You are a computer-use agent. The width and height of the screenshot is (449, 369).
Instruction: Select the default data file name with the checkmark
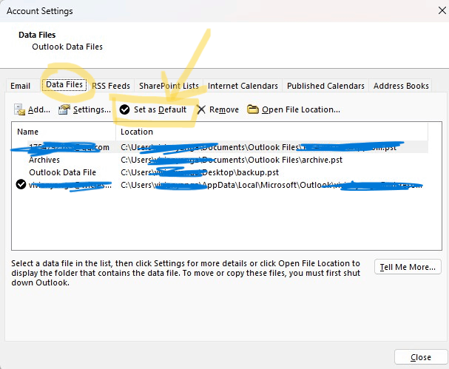70,185
